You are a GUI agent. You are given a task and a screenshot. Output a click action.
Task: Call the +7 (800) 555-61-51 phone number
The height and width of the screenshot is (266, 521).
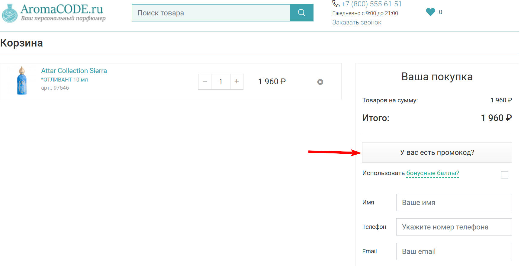point(371,4)
